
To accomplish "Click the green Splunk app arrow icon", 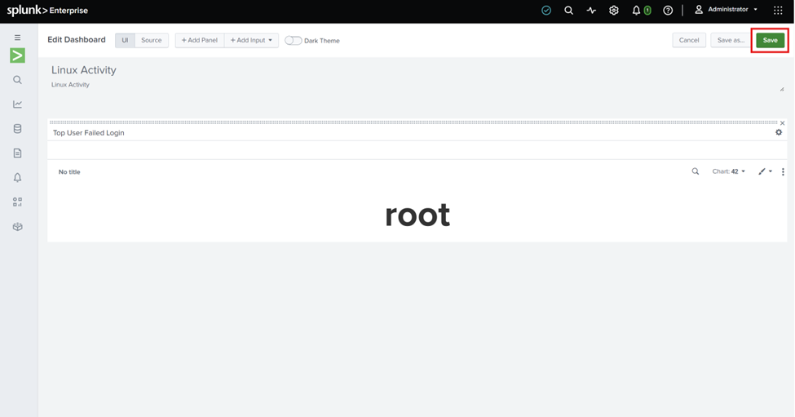I will (x=17, y=55).
